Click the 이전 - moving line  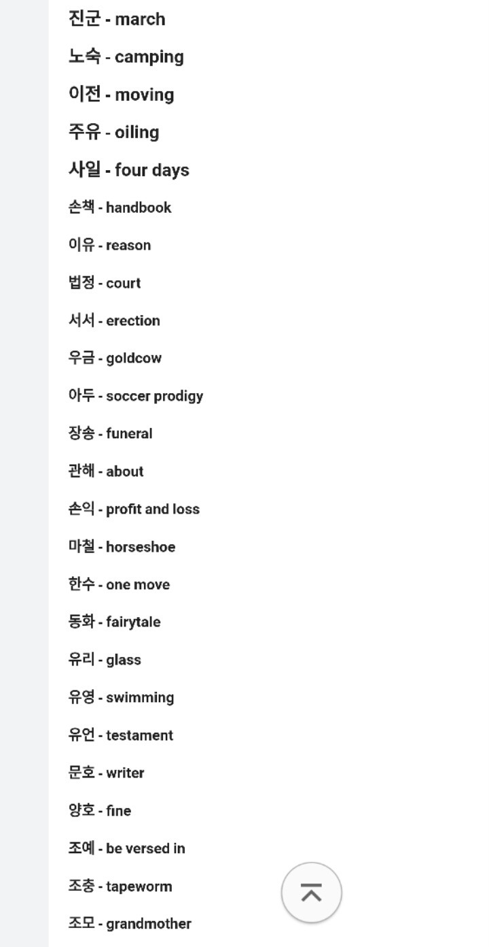(x=121, y=94)
